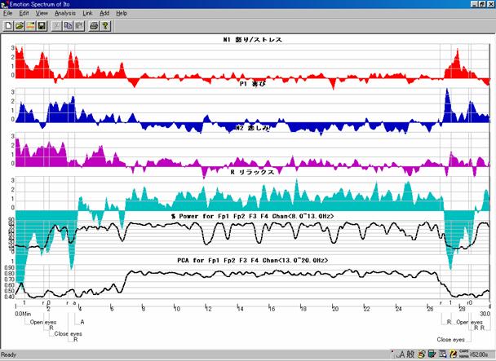
Task: Click the 'Open eyes' event label at right end
Action: 469,323
